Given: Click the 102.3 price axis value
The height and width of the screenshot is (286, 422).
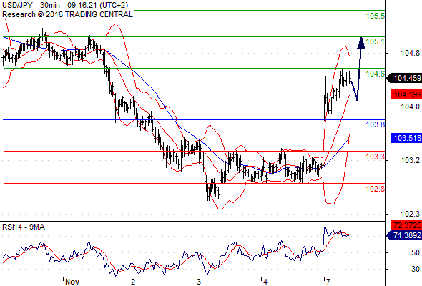Looking at the screenshot, I should point(410,214).
